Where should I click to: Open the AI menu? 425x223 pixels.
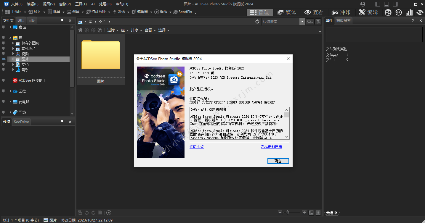pos(93,4)
